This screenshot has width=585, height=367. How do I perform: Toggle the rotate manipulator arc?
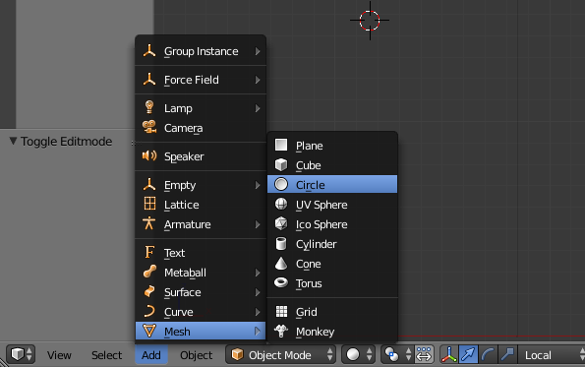point(488,354)
